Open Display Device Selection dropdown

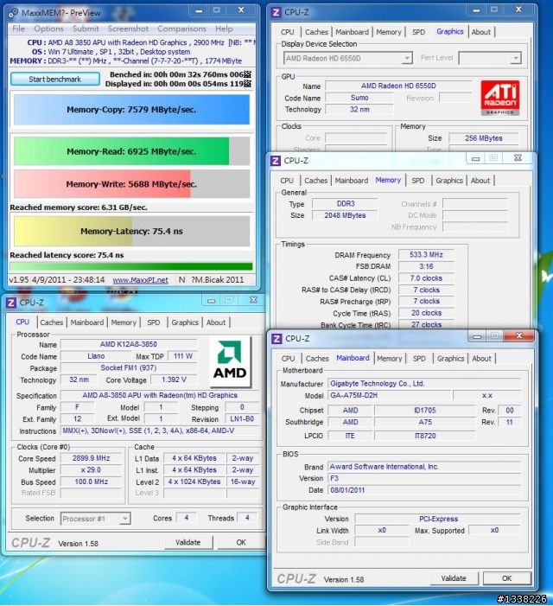(x=348, y=59)
